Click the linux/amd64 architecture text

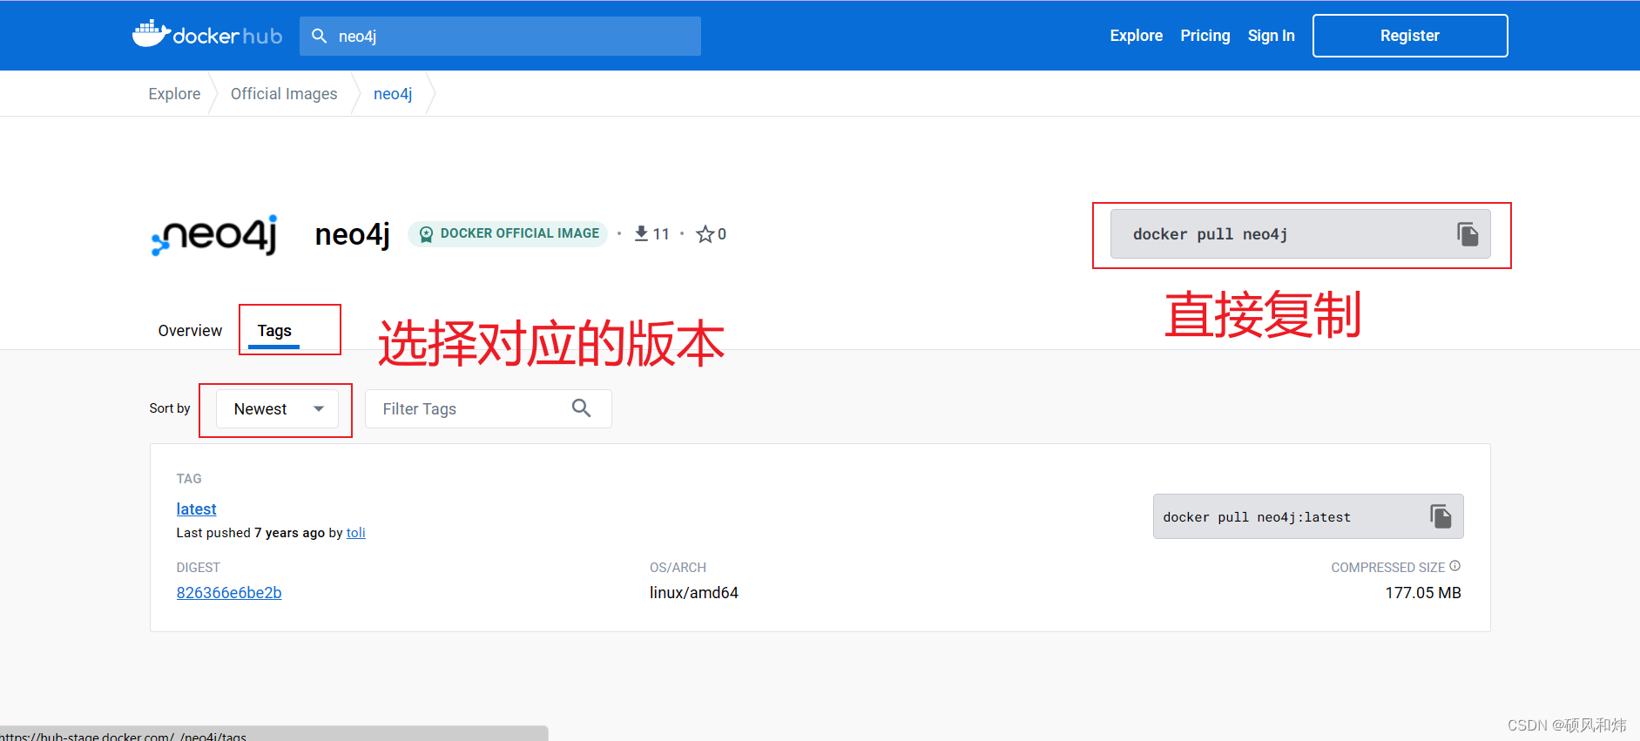coord(694,593)
